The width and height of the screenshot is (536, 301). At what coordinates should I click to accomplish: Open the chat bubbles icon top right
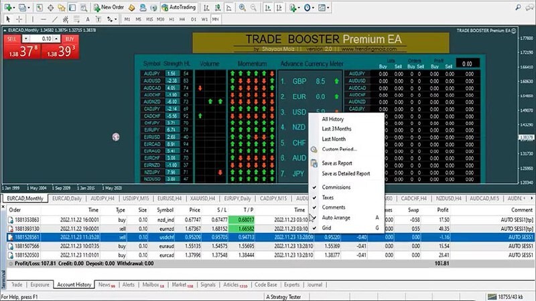click(x=530, y=7)
